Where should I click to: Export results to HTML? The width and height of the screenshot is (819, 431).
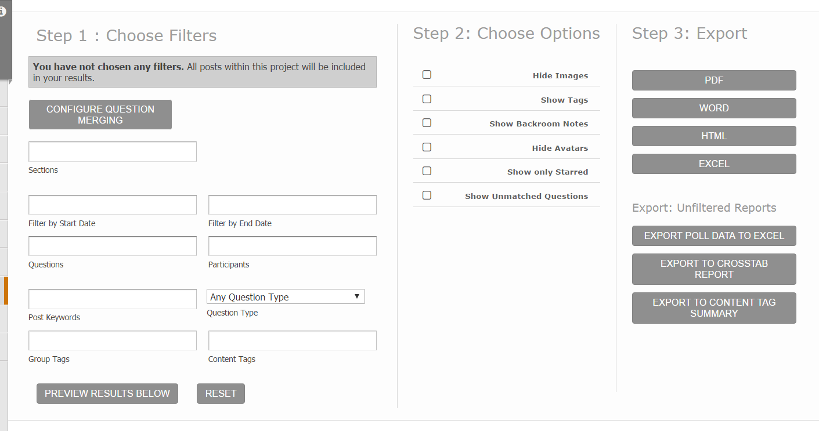click(714, 136)
